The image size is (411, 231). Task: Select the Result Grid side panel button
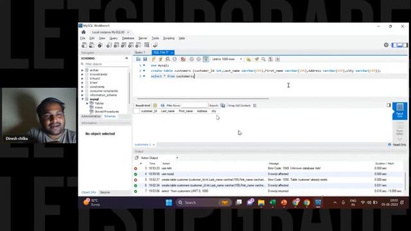pyautogui.click(x=399, y=111)
